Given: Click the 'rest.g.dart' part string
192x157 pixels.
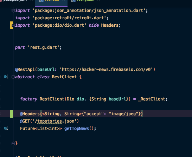Looking at the screenshot, I should tap(44, 47).
